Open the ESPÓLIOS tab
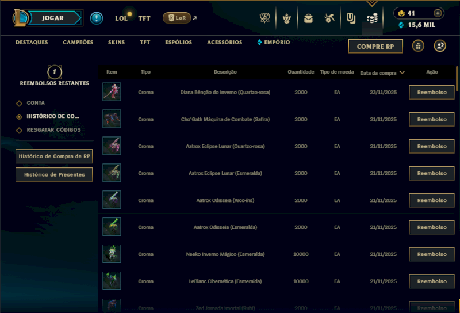Screen dimensions: 460x313 pyautogui.click(x=179, y=42)
